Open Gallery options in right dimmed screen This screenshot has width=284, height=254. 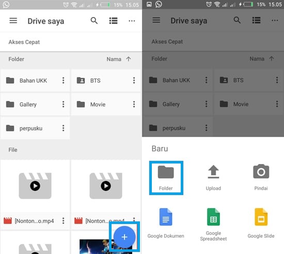(207, 104)
